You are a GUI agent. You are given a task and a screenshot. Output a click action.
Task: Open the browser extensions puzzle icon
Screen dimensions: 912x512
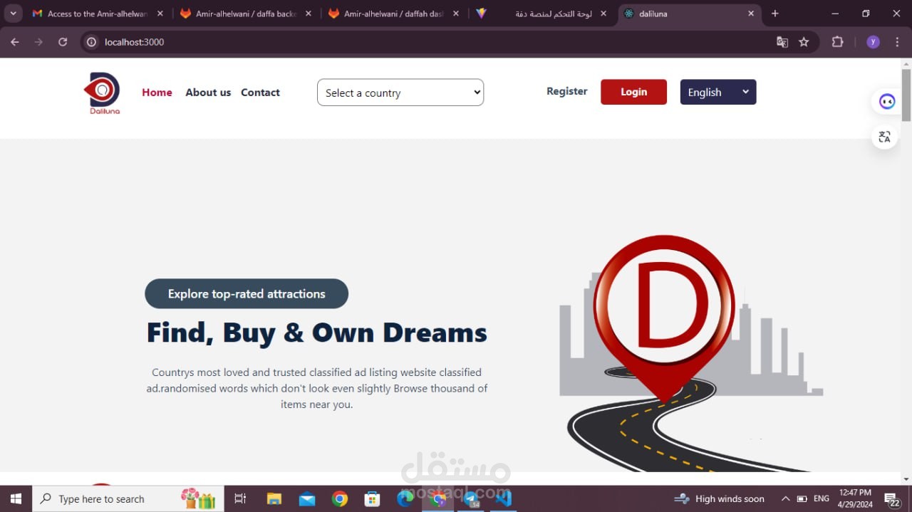(837, 42)
